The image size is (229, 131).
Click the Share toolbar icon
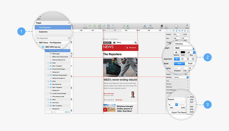point(166,26)
